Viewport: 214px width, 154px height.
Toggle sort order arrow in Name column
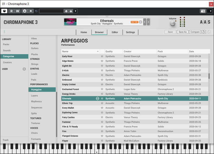coord(98,51)
